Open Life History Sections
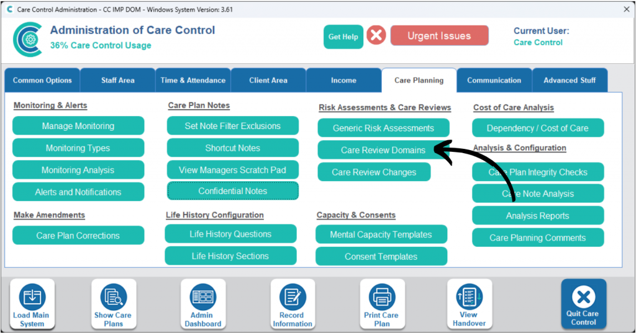 pyautogui.click(x=230, y=256)
